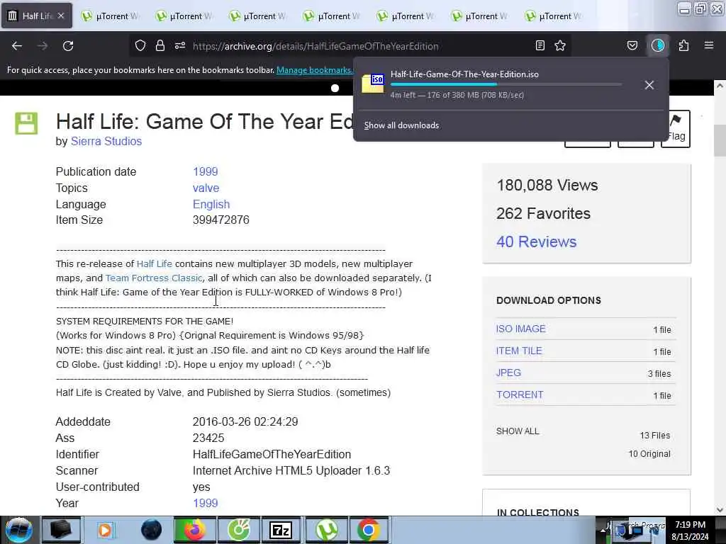The width and height of the screenshot is (726, 544).
Task: Click 1999 in the Year row
Action: (205, 504)
